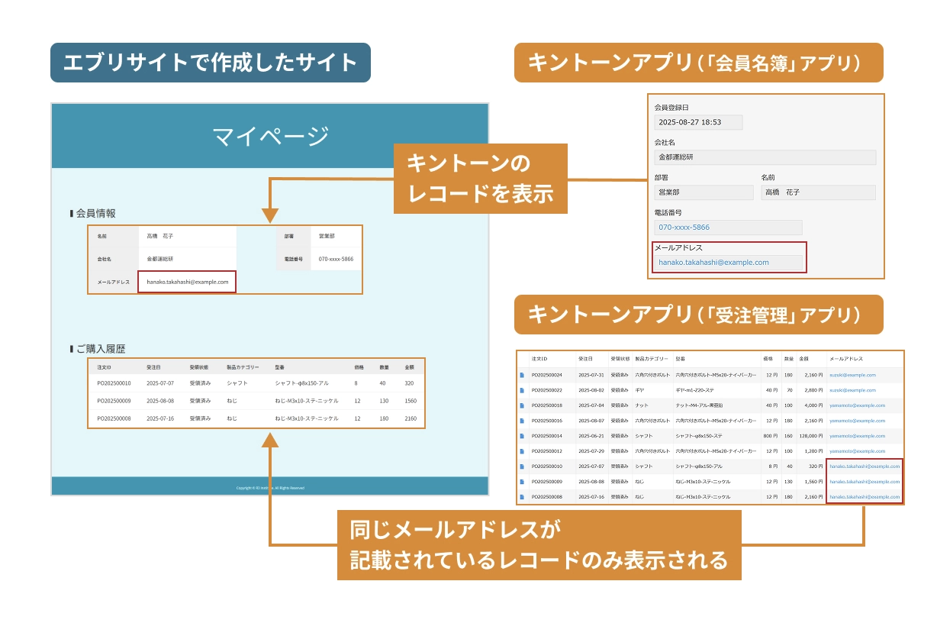The height and width of the screenshot is (623, 937).
Task: Open record icon for order PO202500022
Action: pyautogui.click(x=523, y=390)
